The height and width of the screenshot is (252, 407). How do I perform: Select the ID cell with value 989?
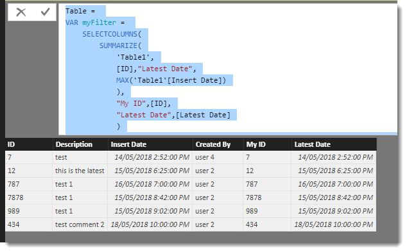tap(28, 212)
